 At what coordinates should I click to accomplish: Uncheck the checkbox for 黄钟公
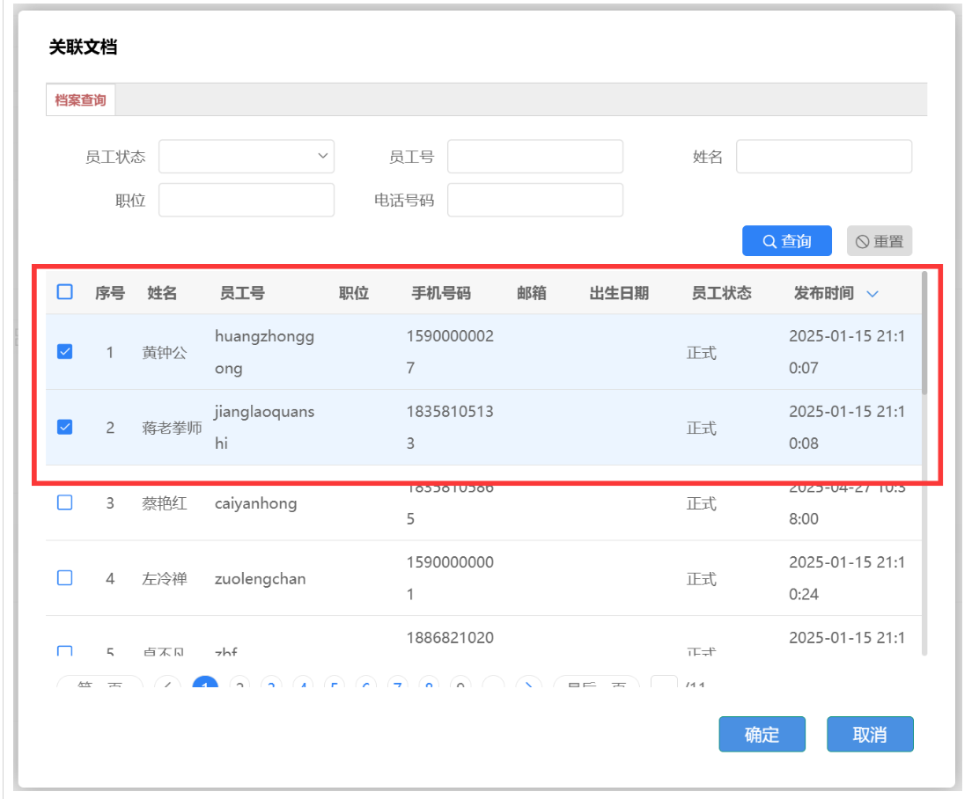coord(65,352)
